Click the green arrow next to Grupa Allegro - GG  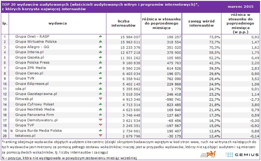100,47
